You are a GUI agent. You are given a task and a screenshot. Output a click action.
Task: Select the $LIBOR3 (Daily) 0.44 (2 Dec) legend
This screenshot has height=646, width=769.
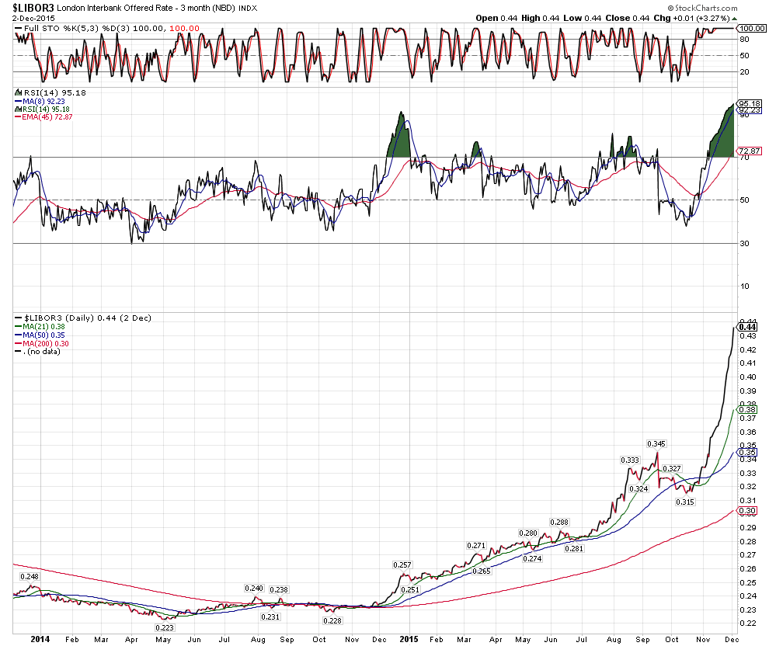click(x=87, y=318)
